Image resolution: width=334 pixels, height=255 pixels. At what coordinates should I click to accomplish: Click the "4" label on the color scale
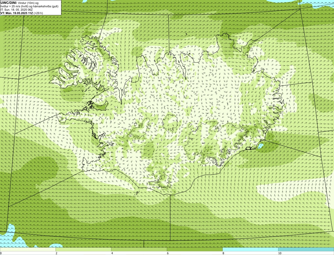(x=112, y=253)
